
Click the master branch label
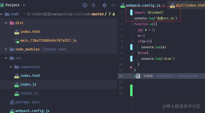98,14
